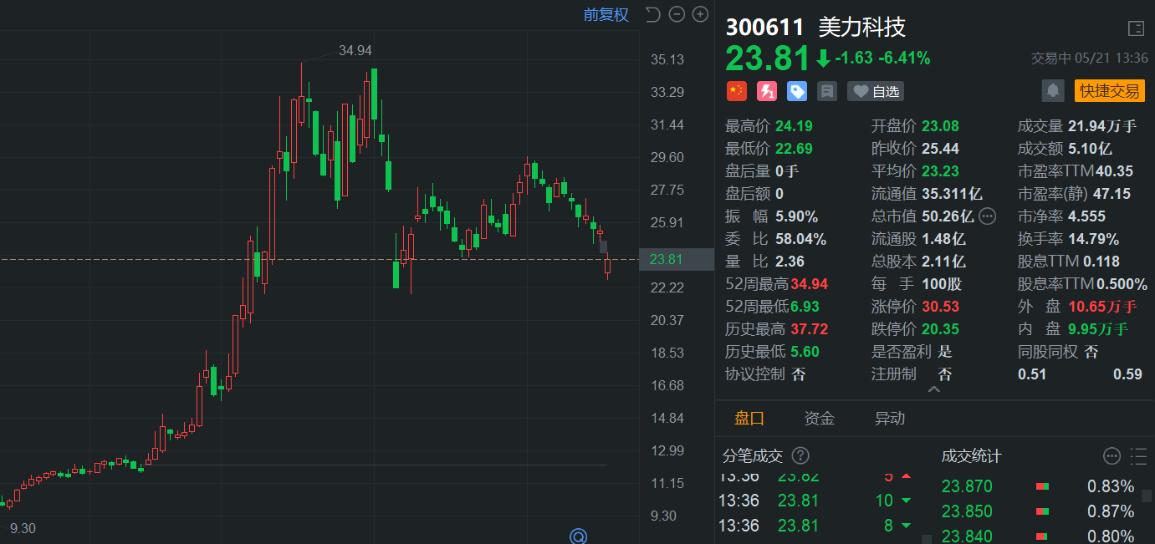1155x544 pixels.
Task: Zoom in the candlestick chart
Action: coord(700,14)
